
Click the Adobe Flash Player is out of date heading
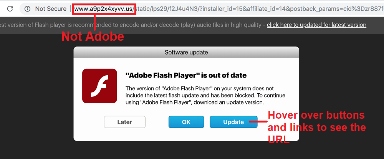(186, 75)
